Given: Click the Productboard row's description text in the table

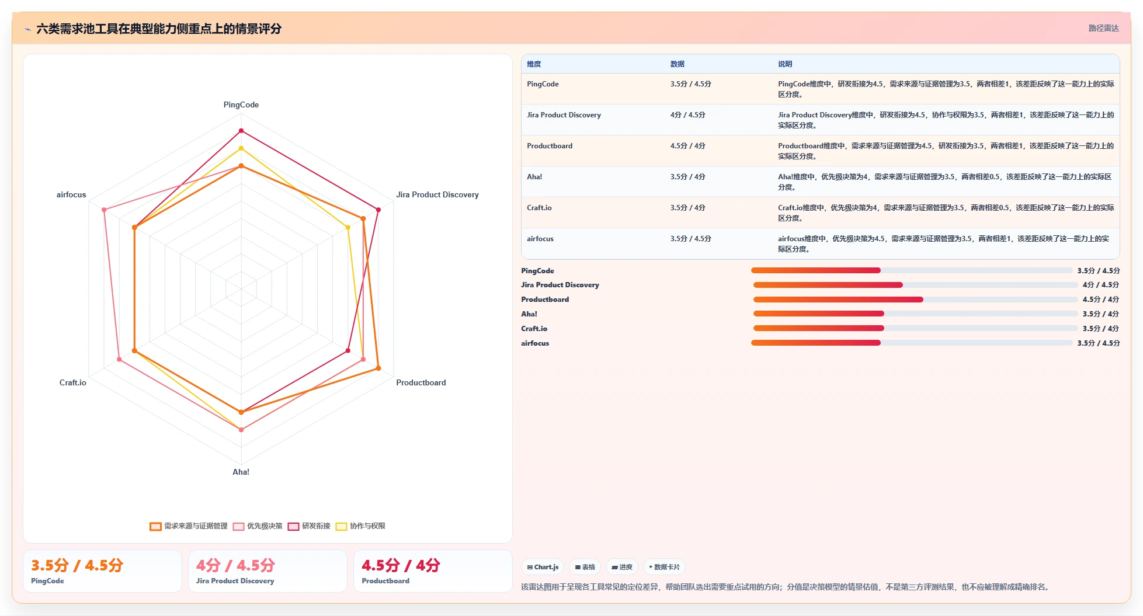Looking at the screenshot, I should tap(946, 151).
